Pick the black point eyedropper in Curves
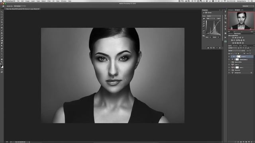Viewport: 255px width, 143px height. tap(204, 21)
